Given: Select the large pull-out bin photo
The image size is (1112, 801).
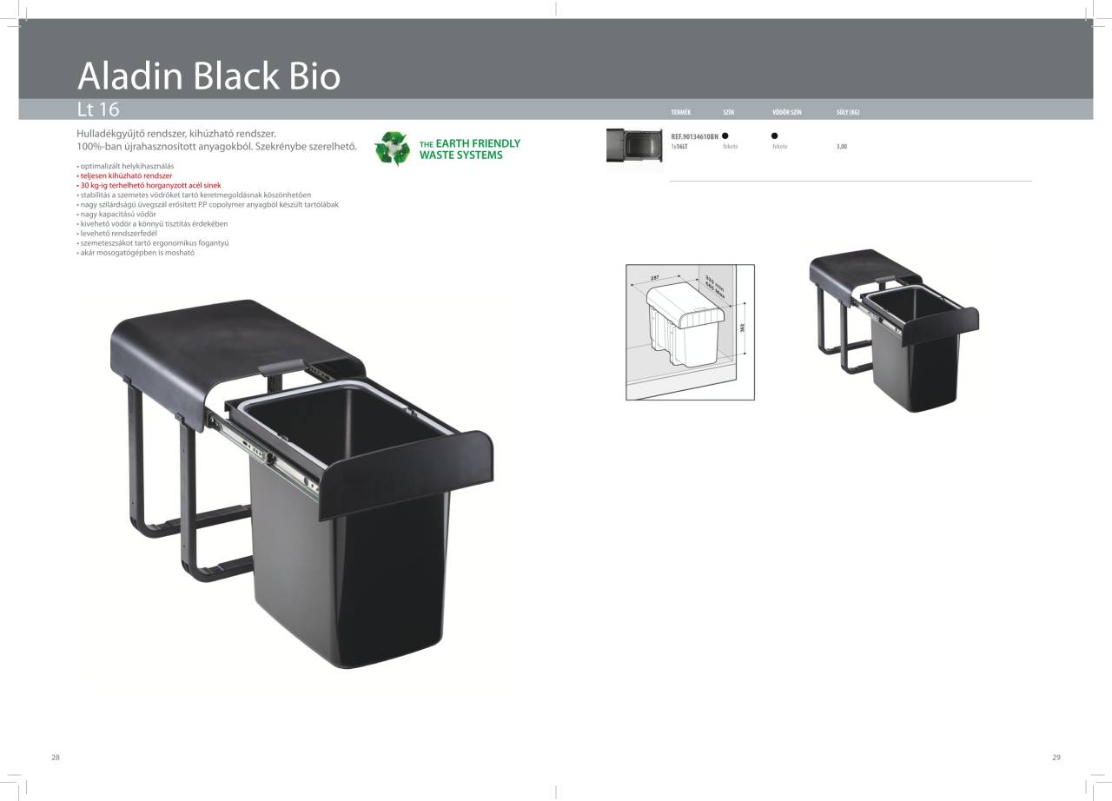Looking at the screenshot, I should pyautogui.click(x=302, y=483).
